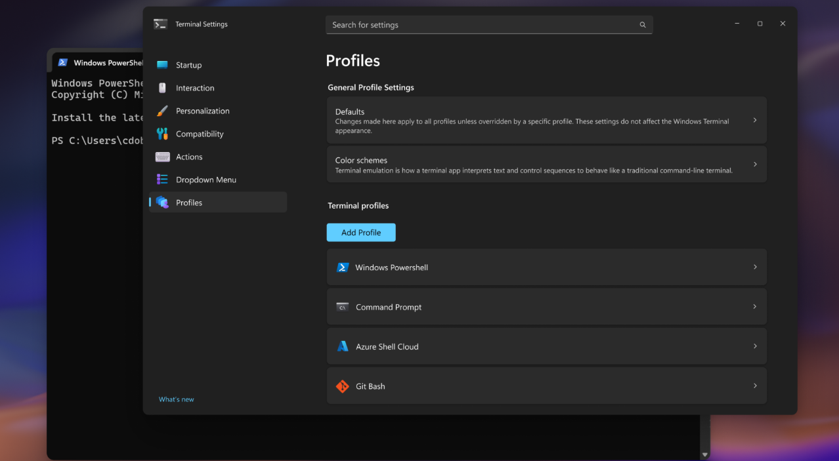The height and width of the screenshot is (461, 839).
Task: Expand the Defaults settings row
Action: pos(754,120)
